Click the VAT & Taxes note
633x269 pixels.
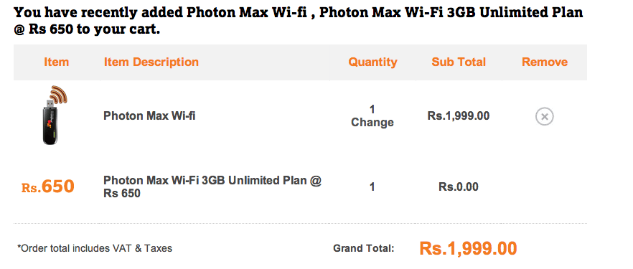[95, 248]
